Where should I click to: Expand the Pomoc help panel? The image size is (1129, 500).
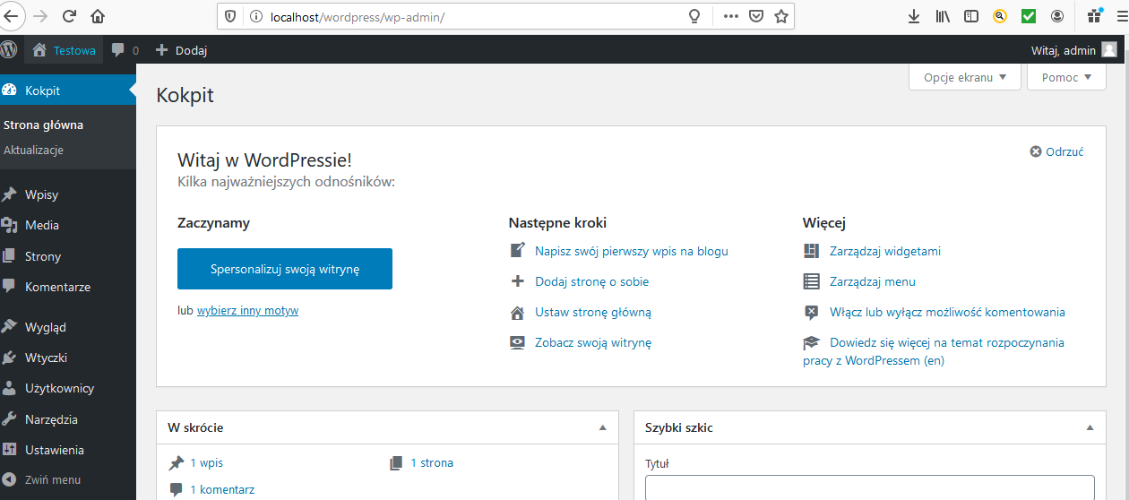point(1066,77)
